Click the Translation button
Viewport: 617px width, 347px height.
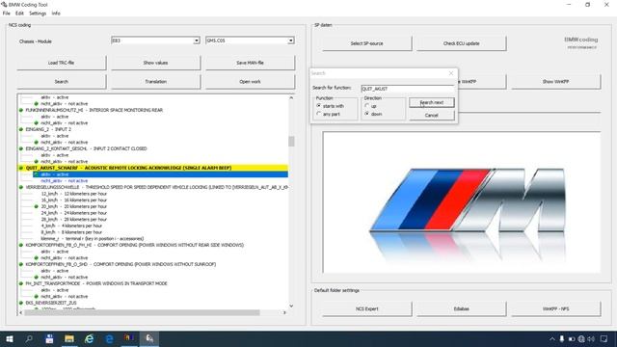[155, 81]
